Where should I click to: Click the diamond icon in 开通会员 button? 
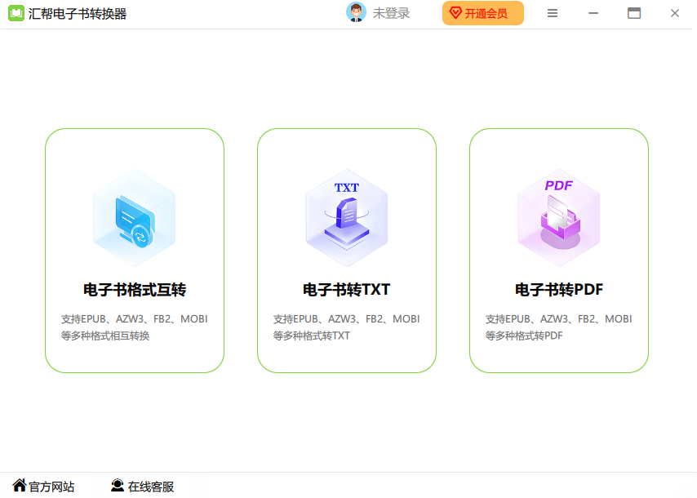click(456, 13)
